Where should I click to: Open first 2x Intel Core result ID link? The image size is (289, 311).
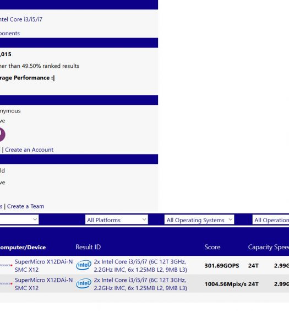140,266
